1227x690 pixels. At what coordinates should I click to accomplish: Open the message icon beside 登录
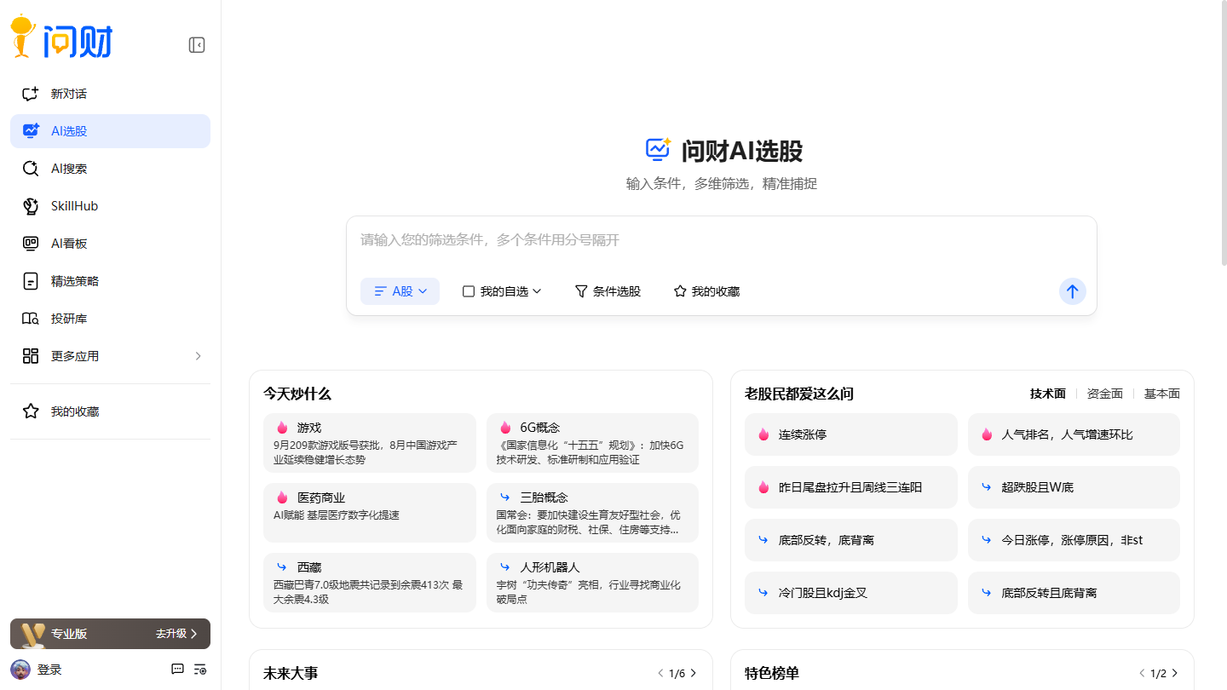pyautogui.click(x=178, y=670)
